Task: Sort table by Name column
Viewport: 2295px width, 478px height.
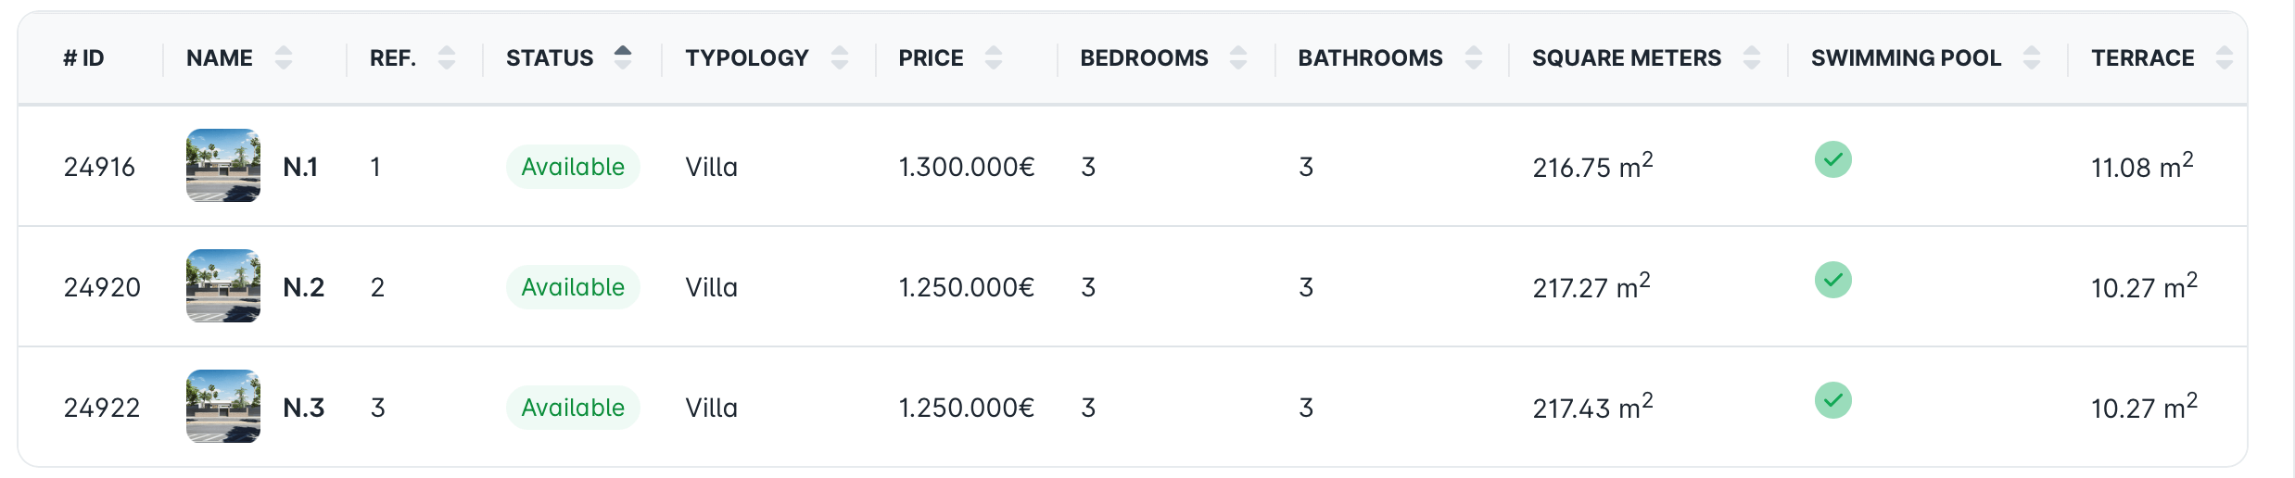Action: (x=284, y=58)
